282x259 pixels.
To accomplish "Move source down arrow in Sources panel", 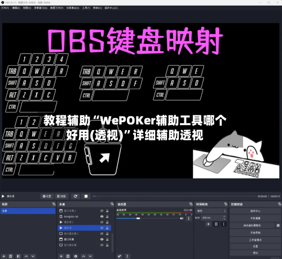I will (90, 256).
